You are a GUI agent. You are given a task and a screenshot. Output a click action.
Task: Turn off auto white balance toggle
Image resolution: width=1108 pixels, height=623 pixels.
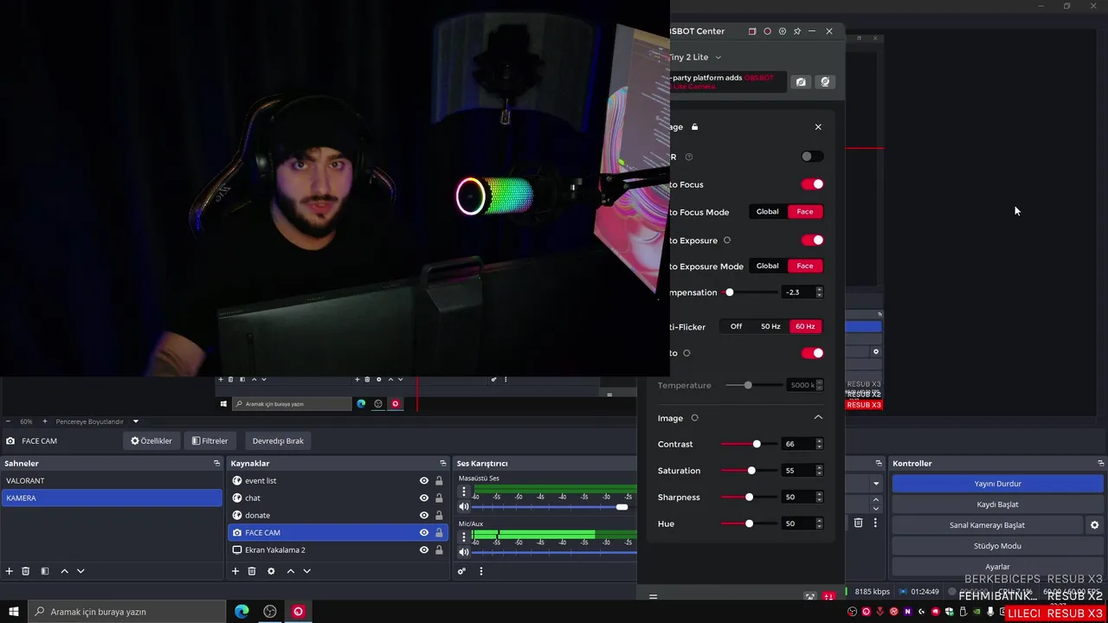point(812,353)
